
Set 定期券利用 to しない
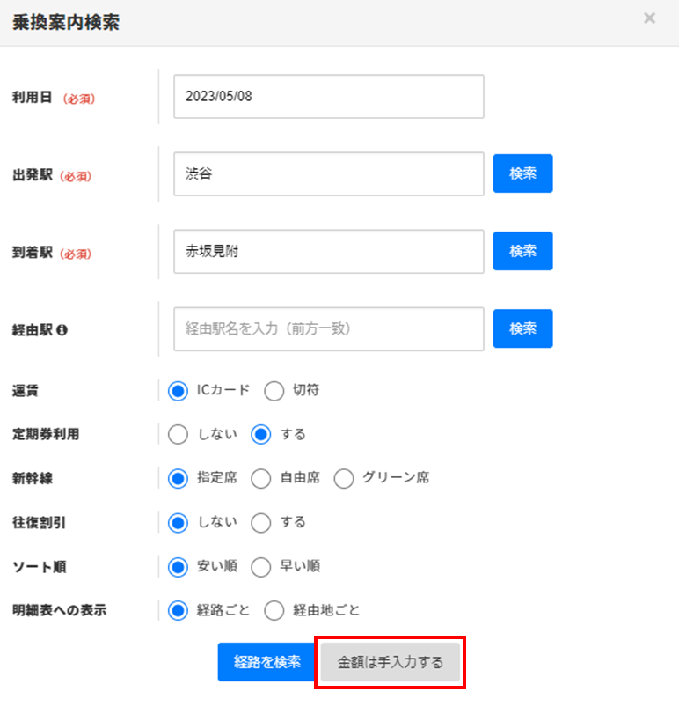tap(179, 434)
